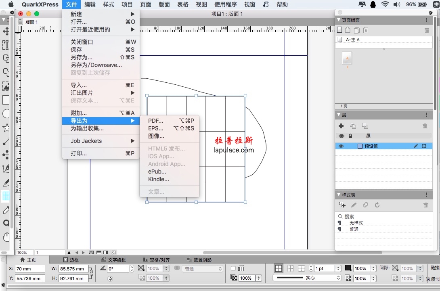Select the Text Content tool
The height and width of the screenshot is (291, 440).
6,45
